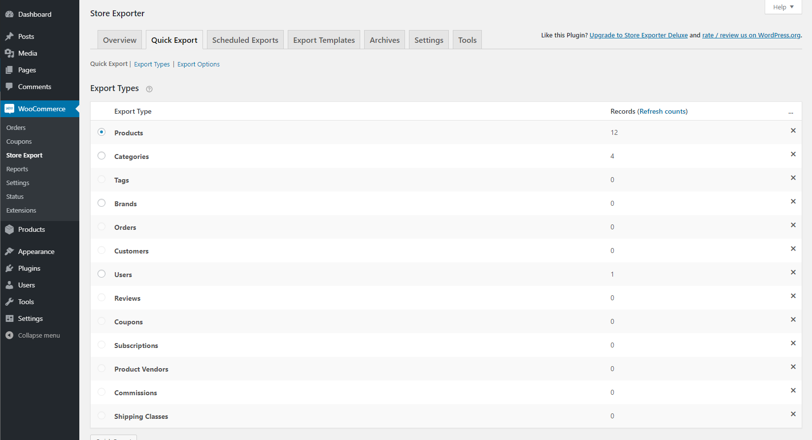Open Media library icon in sidebar

coord(9,53)
